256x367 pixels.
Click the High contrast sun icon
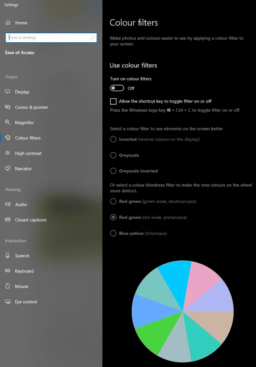8,153
